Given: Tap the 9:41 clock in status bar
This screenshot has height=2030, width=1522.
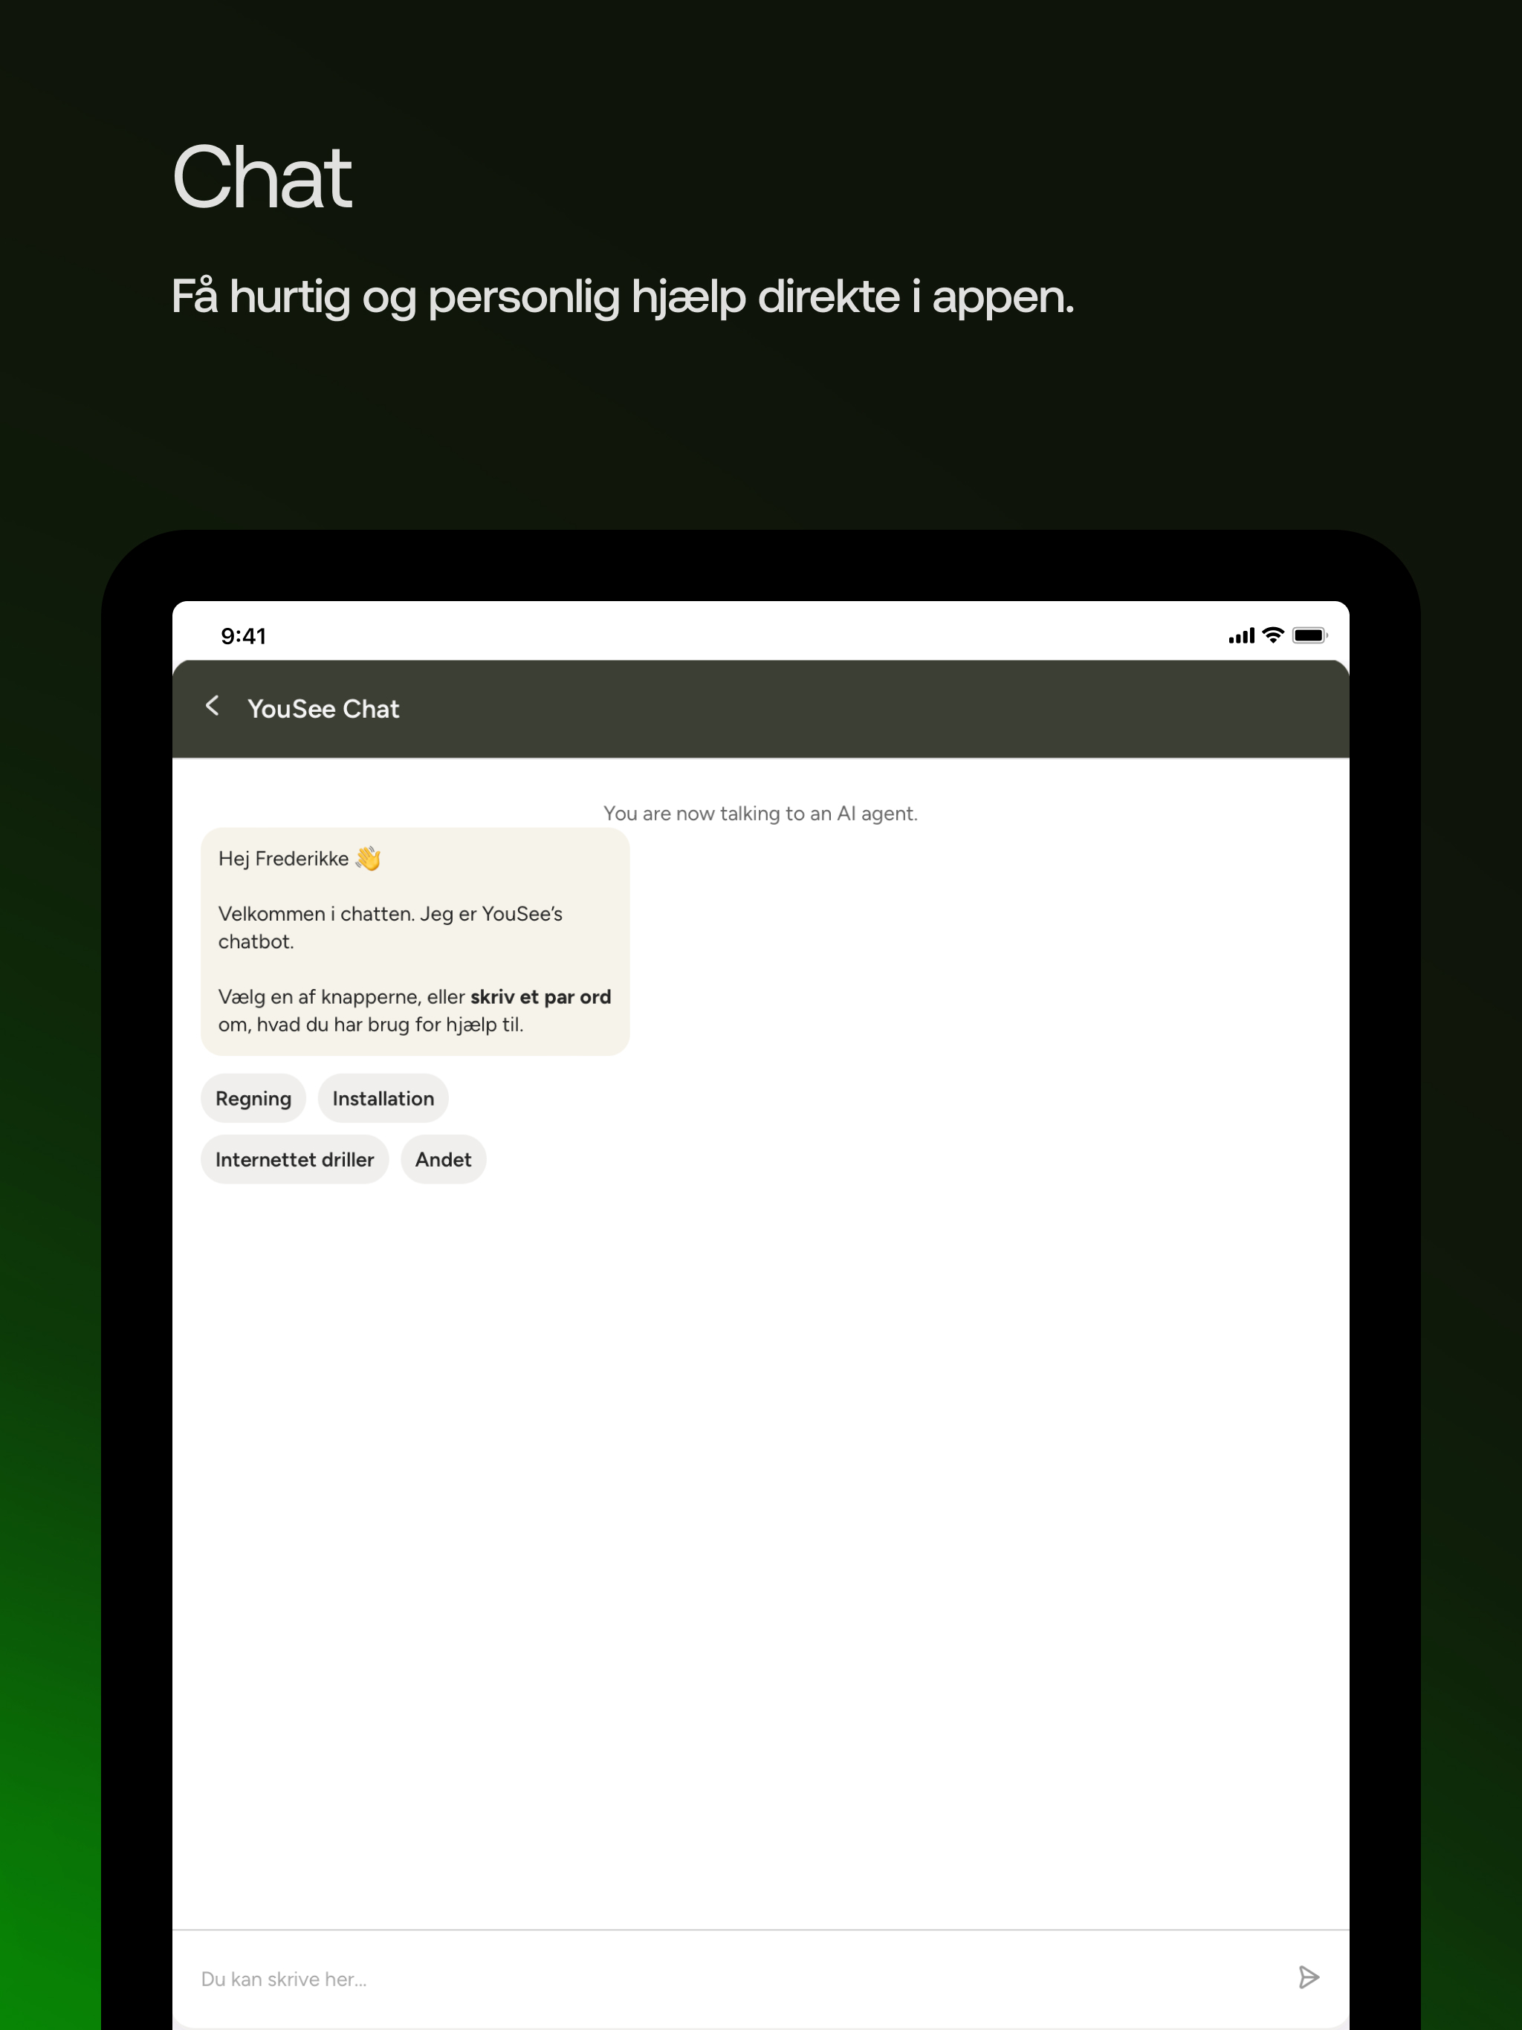Looking at the screenshot, I should 243,636.
